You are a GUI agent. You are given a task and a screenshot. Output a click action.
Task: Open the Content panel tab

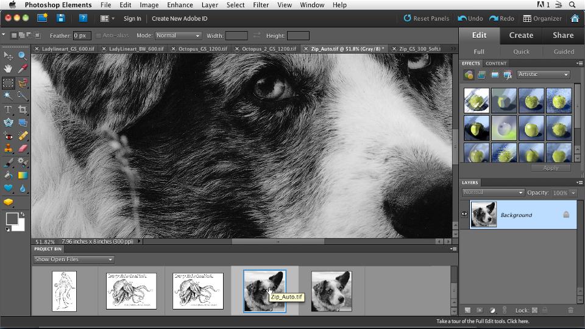pyautogui.click(x=496, y=63)
